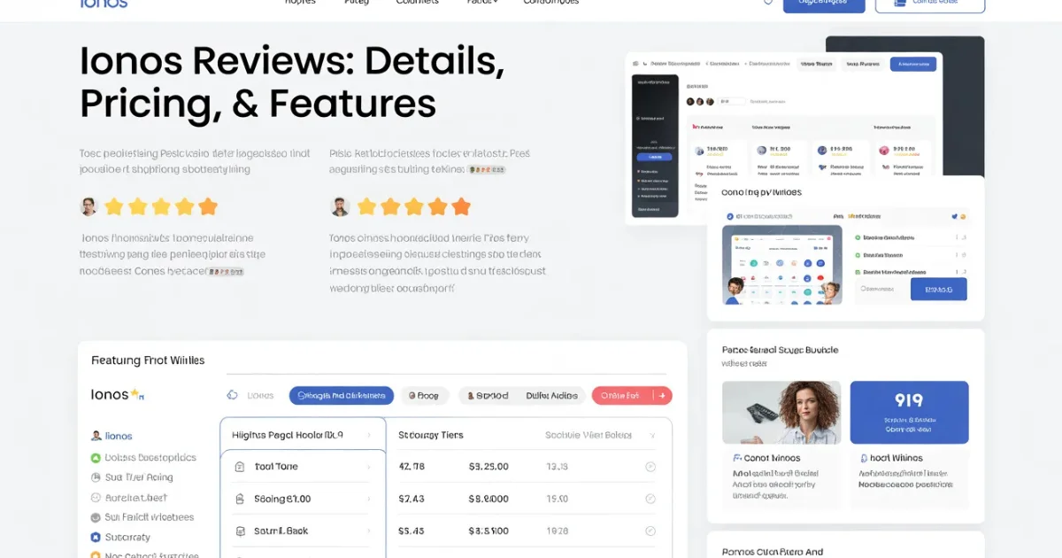Open the 'Sotrril. Back' row
1062x558 pixels.
301,531
